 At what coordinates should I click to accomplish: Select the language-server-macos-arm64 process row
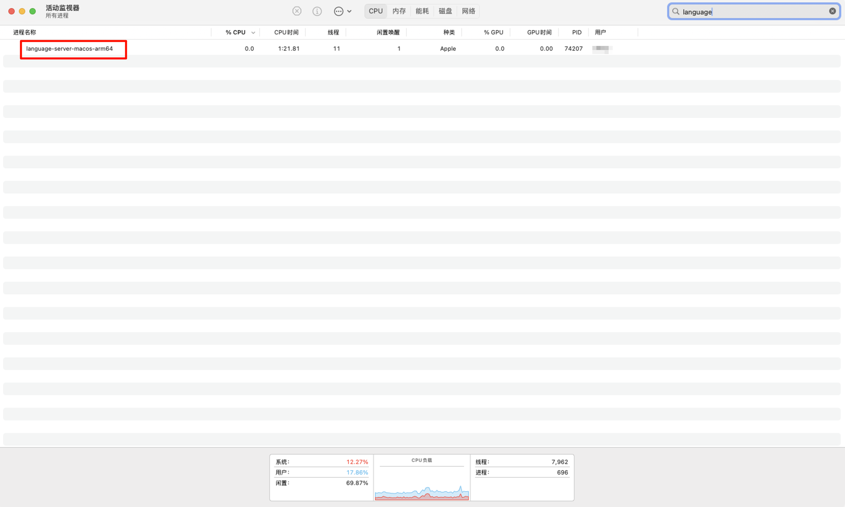(69, 49)
